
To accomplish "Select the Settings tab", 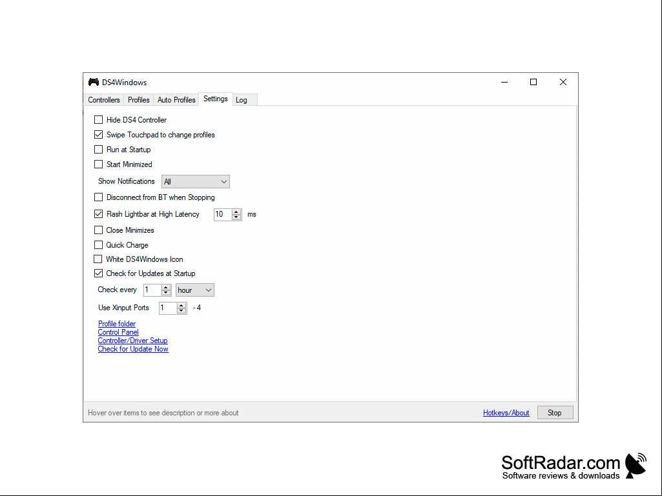I will (x=215, y=99).
